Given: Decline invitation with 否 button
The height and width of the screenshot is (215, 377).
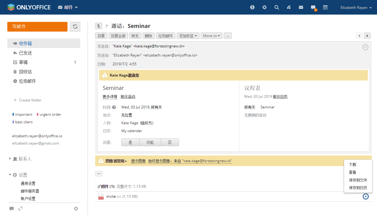Looking at the screenshot, I should [x=170, y=142].
